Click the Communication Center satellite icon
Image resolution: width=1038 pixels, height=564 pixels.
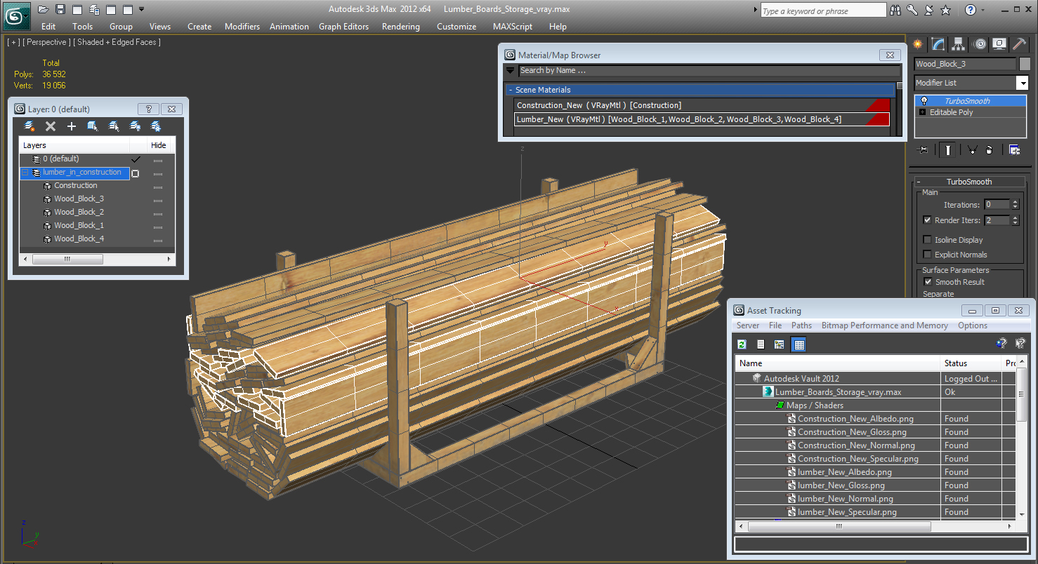tap(929, 10)
